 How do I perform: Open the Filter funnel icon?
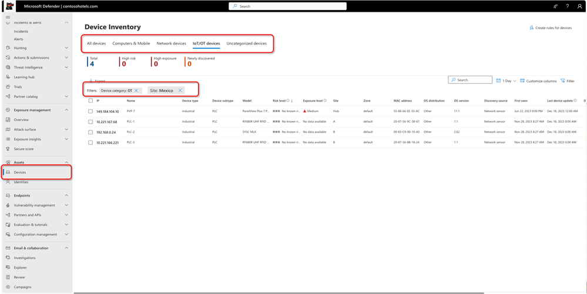tap(563, 81)
